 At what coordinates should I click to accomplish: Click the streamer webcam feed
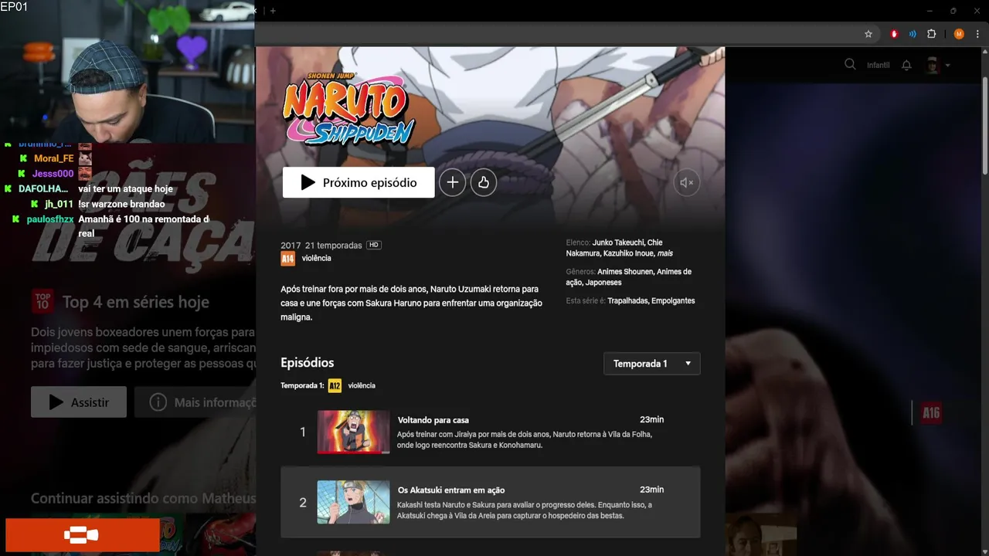tap(127, 71)
